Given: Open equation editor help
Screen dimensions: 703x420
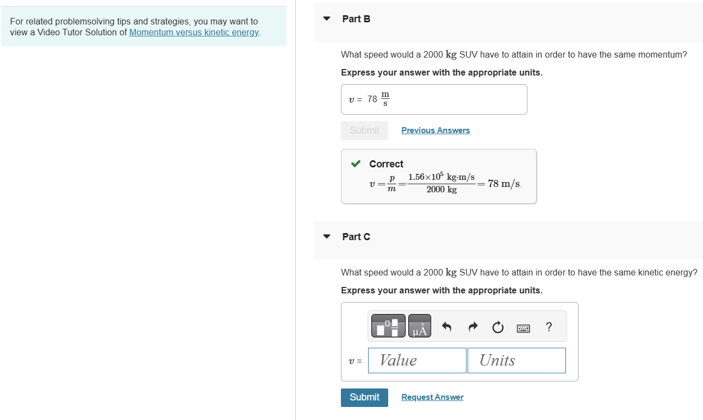Looking at the screenshot, I should pyautogui.click(x=549, y=327).
